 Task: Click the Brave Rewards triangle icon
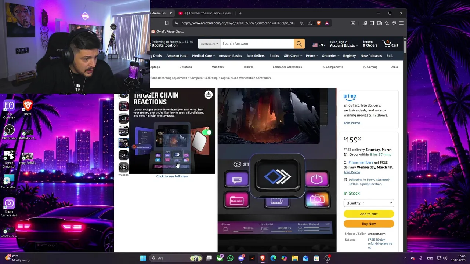[x=326, y=23]
